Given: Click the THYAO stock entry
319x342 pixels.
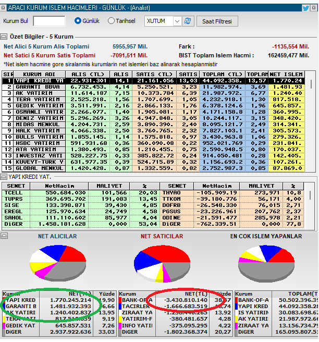Looking at the screenshot, I should coord(232,193).
